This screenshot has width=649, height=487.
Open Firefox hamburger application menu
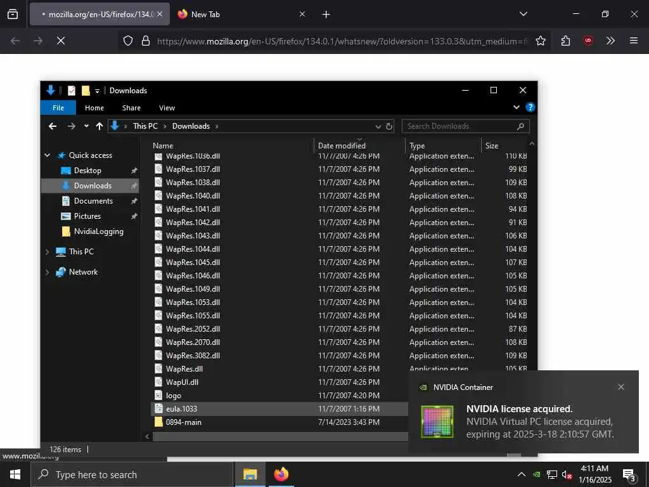click(633, 41)
